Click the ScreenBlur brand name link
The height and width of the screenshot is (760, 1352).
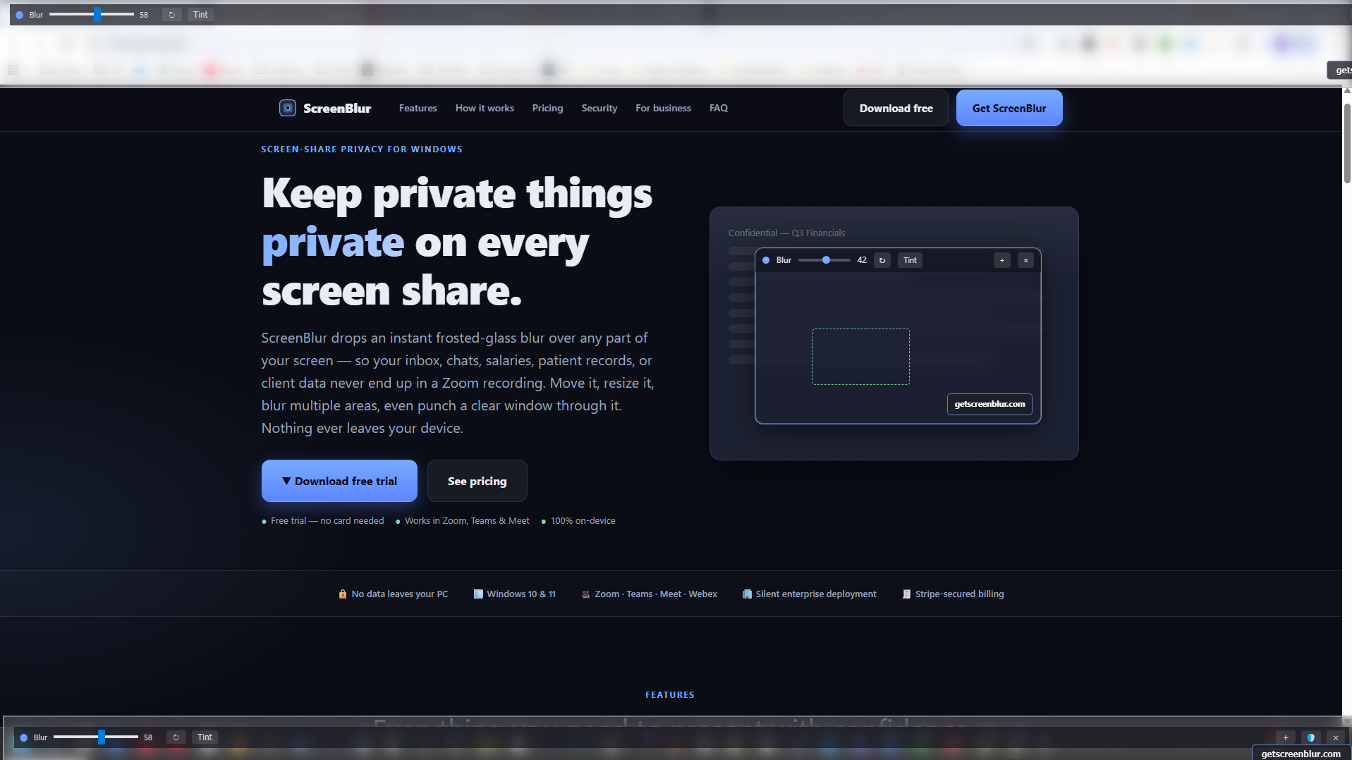tap(337, 108)
